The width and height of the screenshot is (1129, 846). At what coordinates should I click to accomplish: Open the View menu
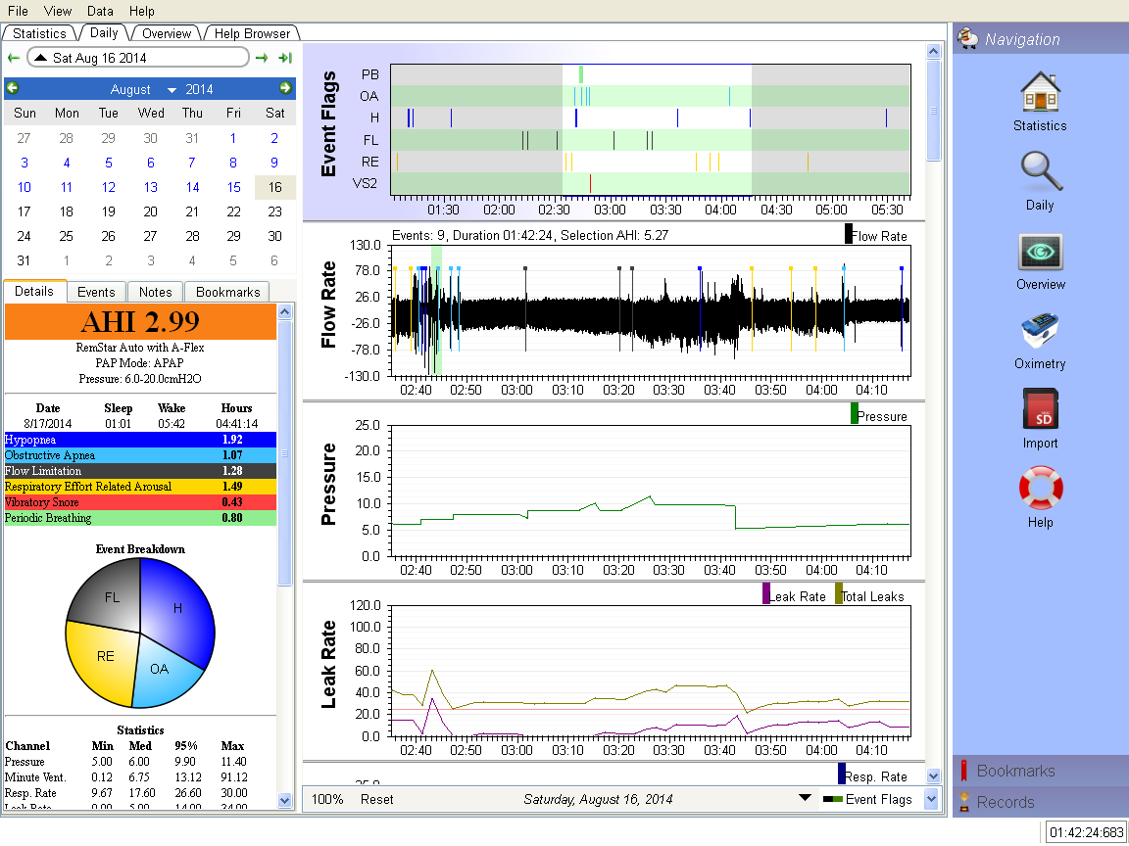58,11
